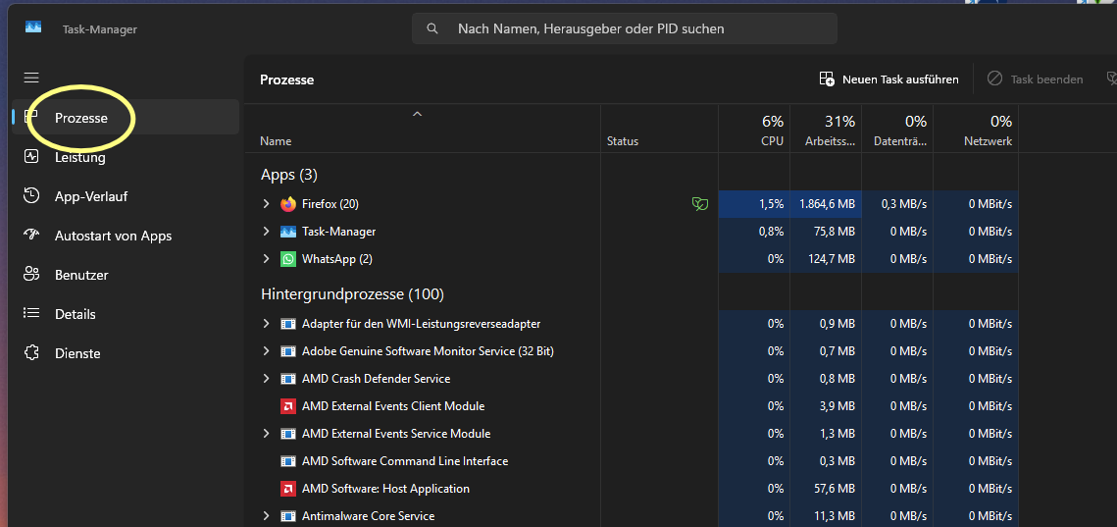Sort by the Name column header

423,130
